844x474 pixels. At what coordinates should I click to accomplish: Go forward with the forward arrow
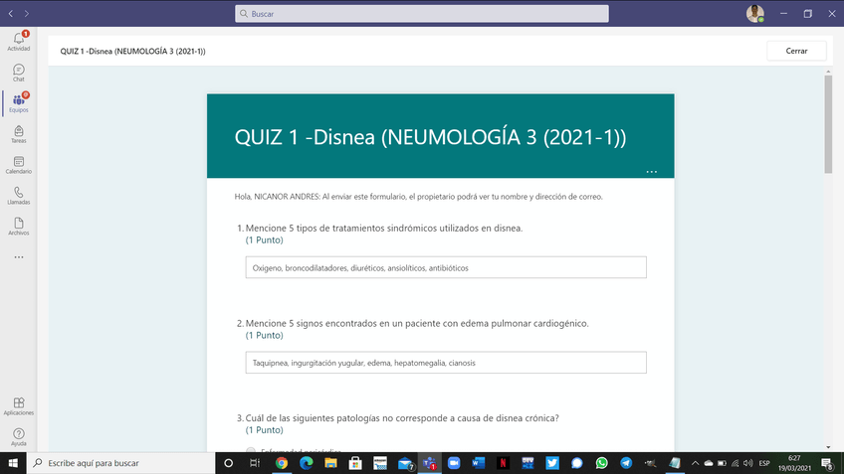click(26, 14)
